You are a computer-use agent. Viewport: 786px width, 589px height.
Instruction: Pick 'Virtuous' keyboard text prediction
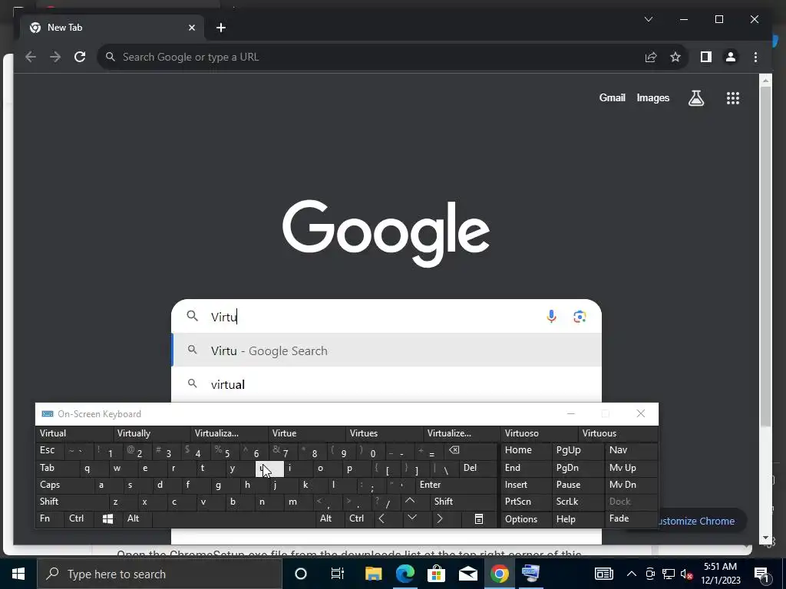click(618, 433)
